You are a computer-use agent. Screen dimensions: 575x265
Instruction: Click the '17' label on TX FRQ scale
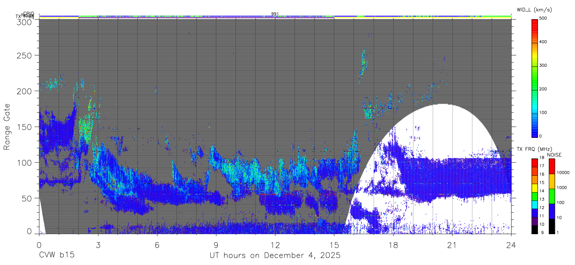pos(542,166)
